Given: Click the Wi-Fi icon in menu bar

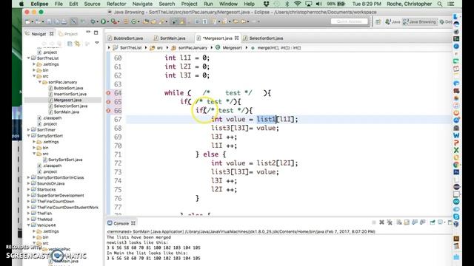Looking at the screenshot, I should 298,4.
